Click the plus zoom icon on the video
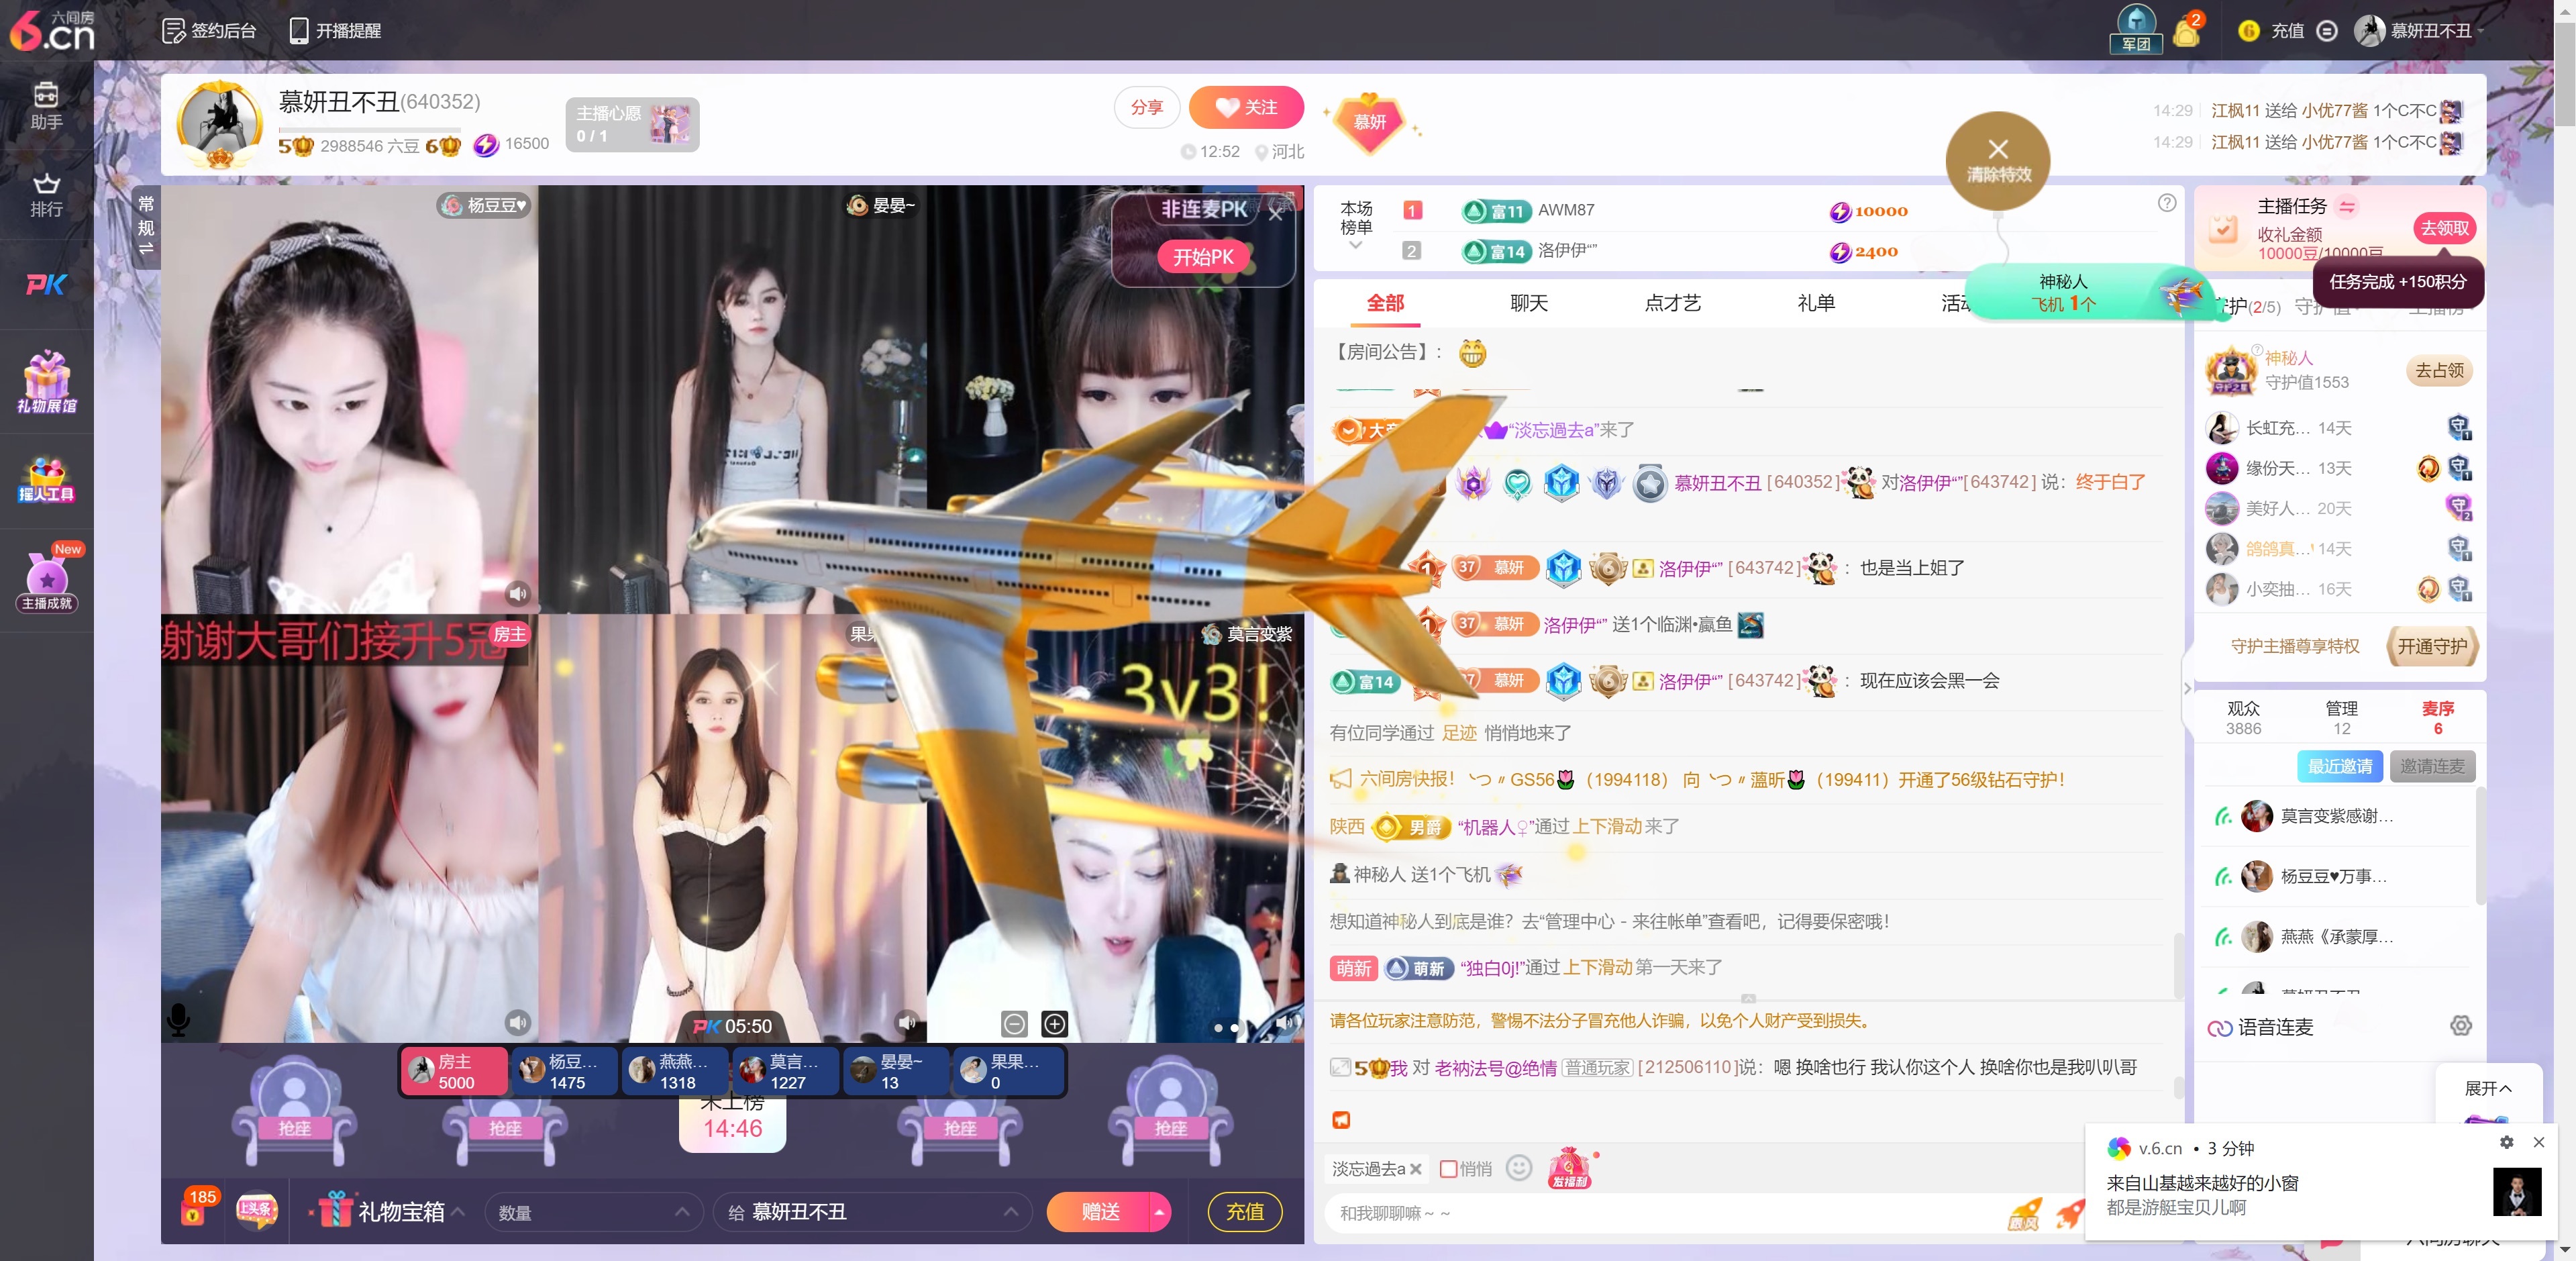The image size is (2576, 1261). [1055, 1023]
